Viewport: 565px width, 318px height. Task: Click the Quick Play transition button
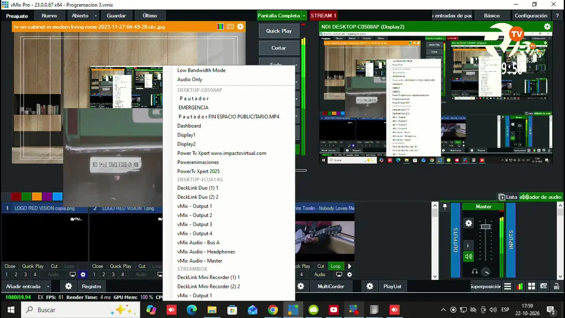(x=279, y=31)
